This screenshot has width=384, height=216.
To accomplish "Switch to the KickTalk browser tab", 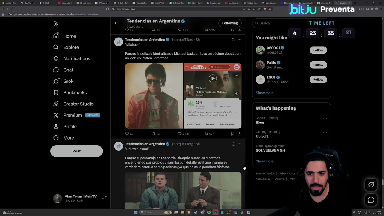I will pyautogui.click(x=46, y=3).
